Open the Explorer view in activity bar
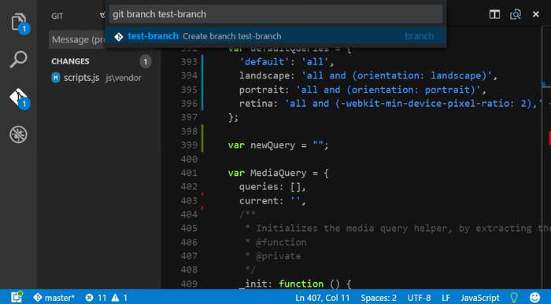Viewport: 551px width, 304px height. (x=18, y=23)
